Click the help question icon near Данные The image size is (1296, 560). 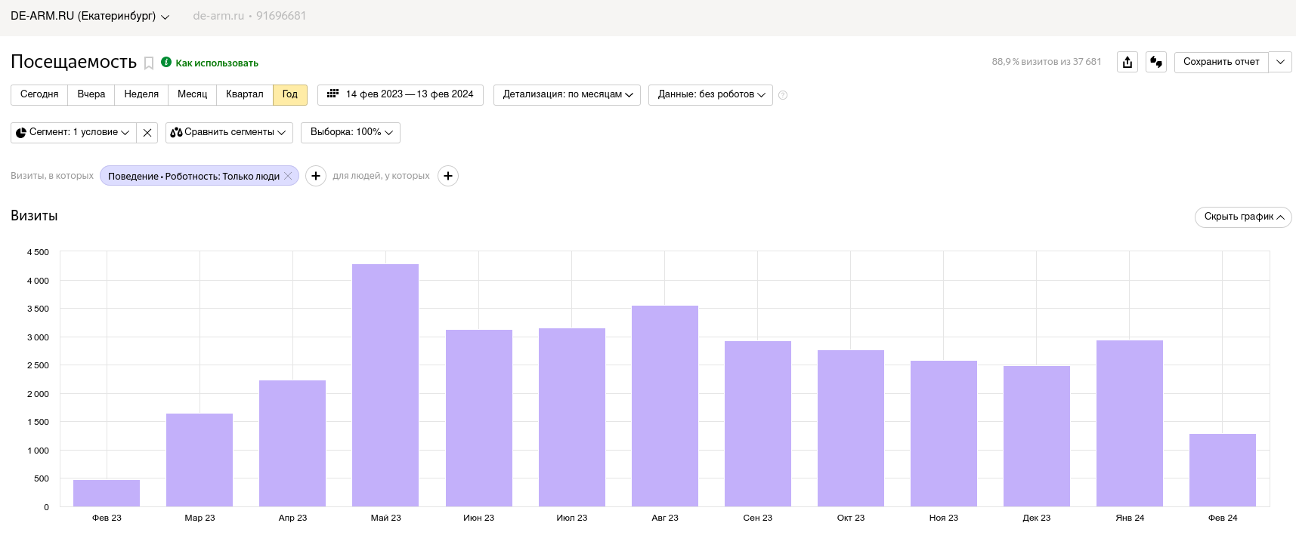pos(783,95)
